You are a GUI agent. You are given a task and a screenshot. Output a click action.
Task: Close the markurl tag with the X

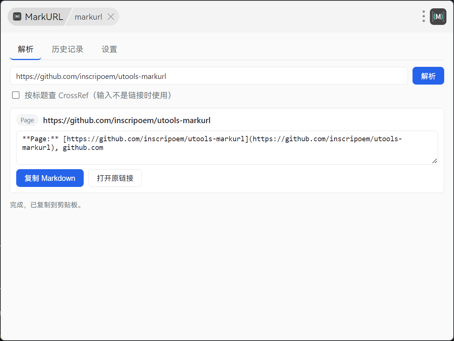110,17
